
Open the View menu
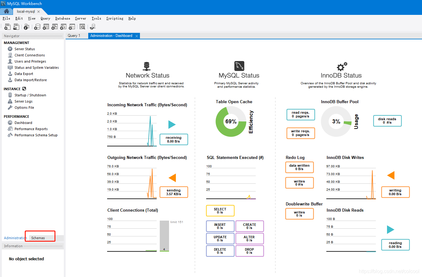[32, 18]
